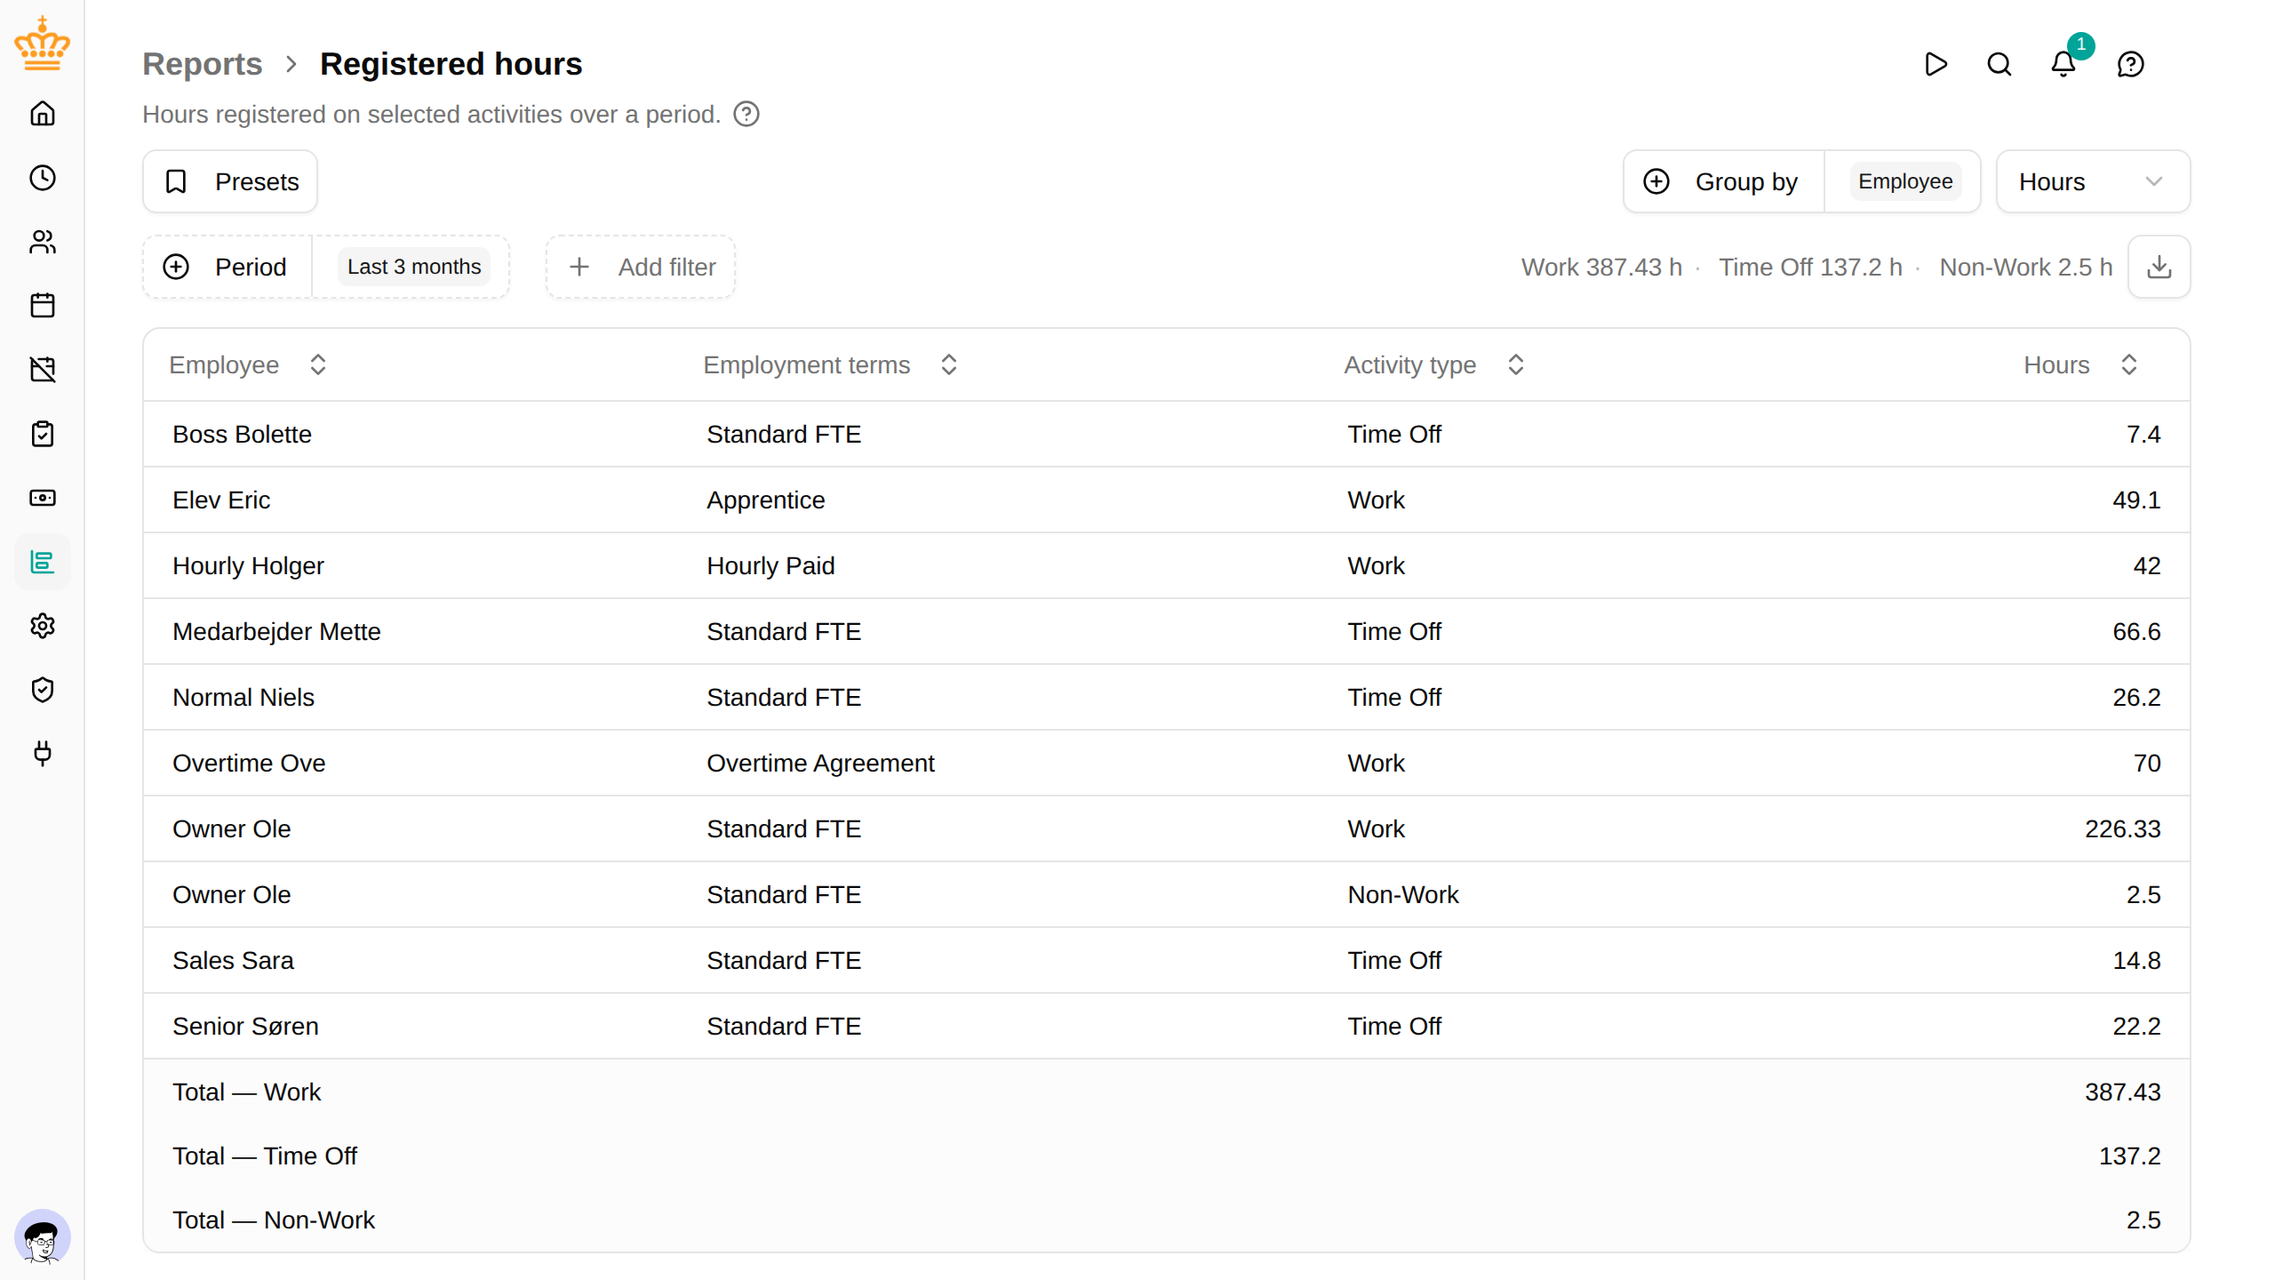
Task: Click the Period filter button
Action: 227,267
